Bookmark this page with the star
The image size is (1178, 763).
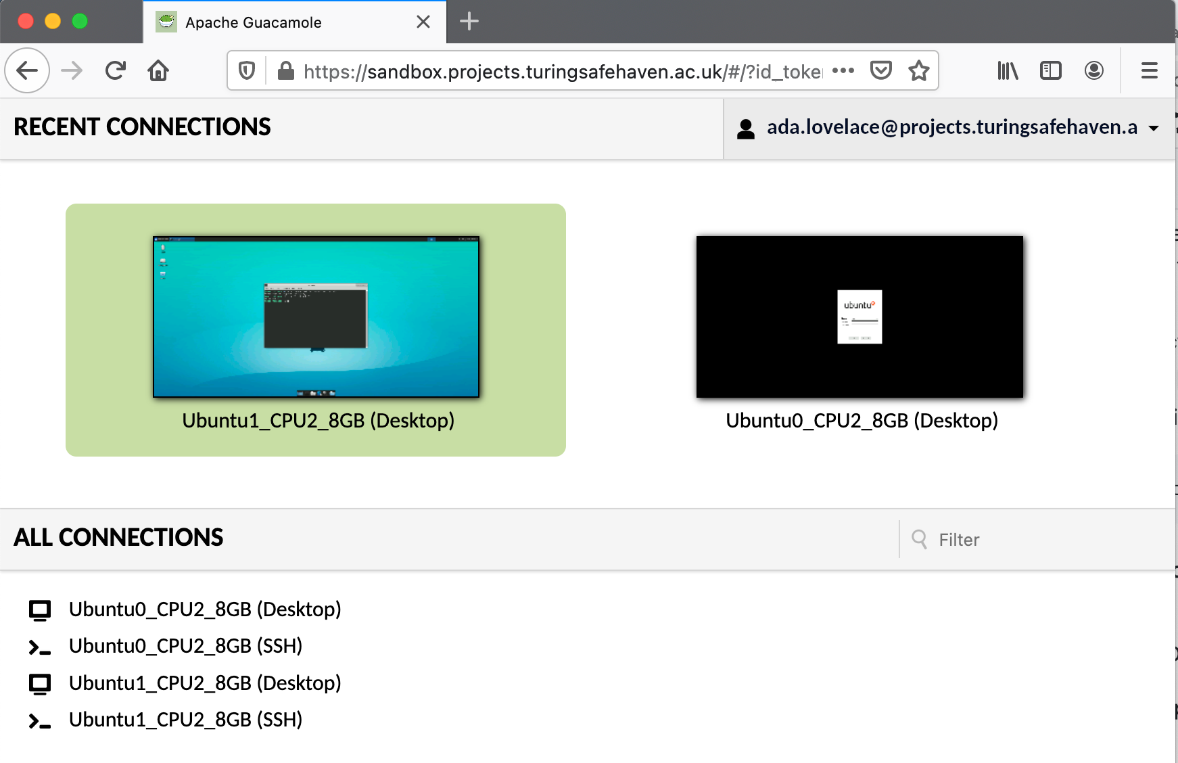(919, 70)
